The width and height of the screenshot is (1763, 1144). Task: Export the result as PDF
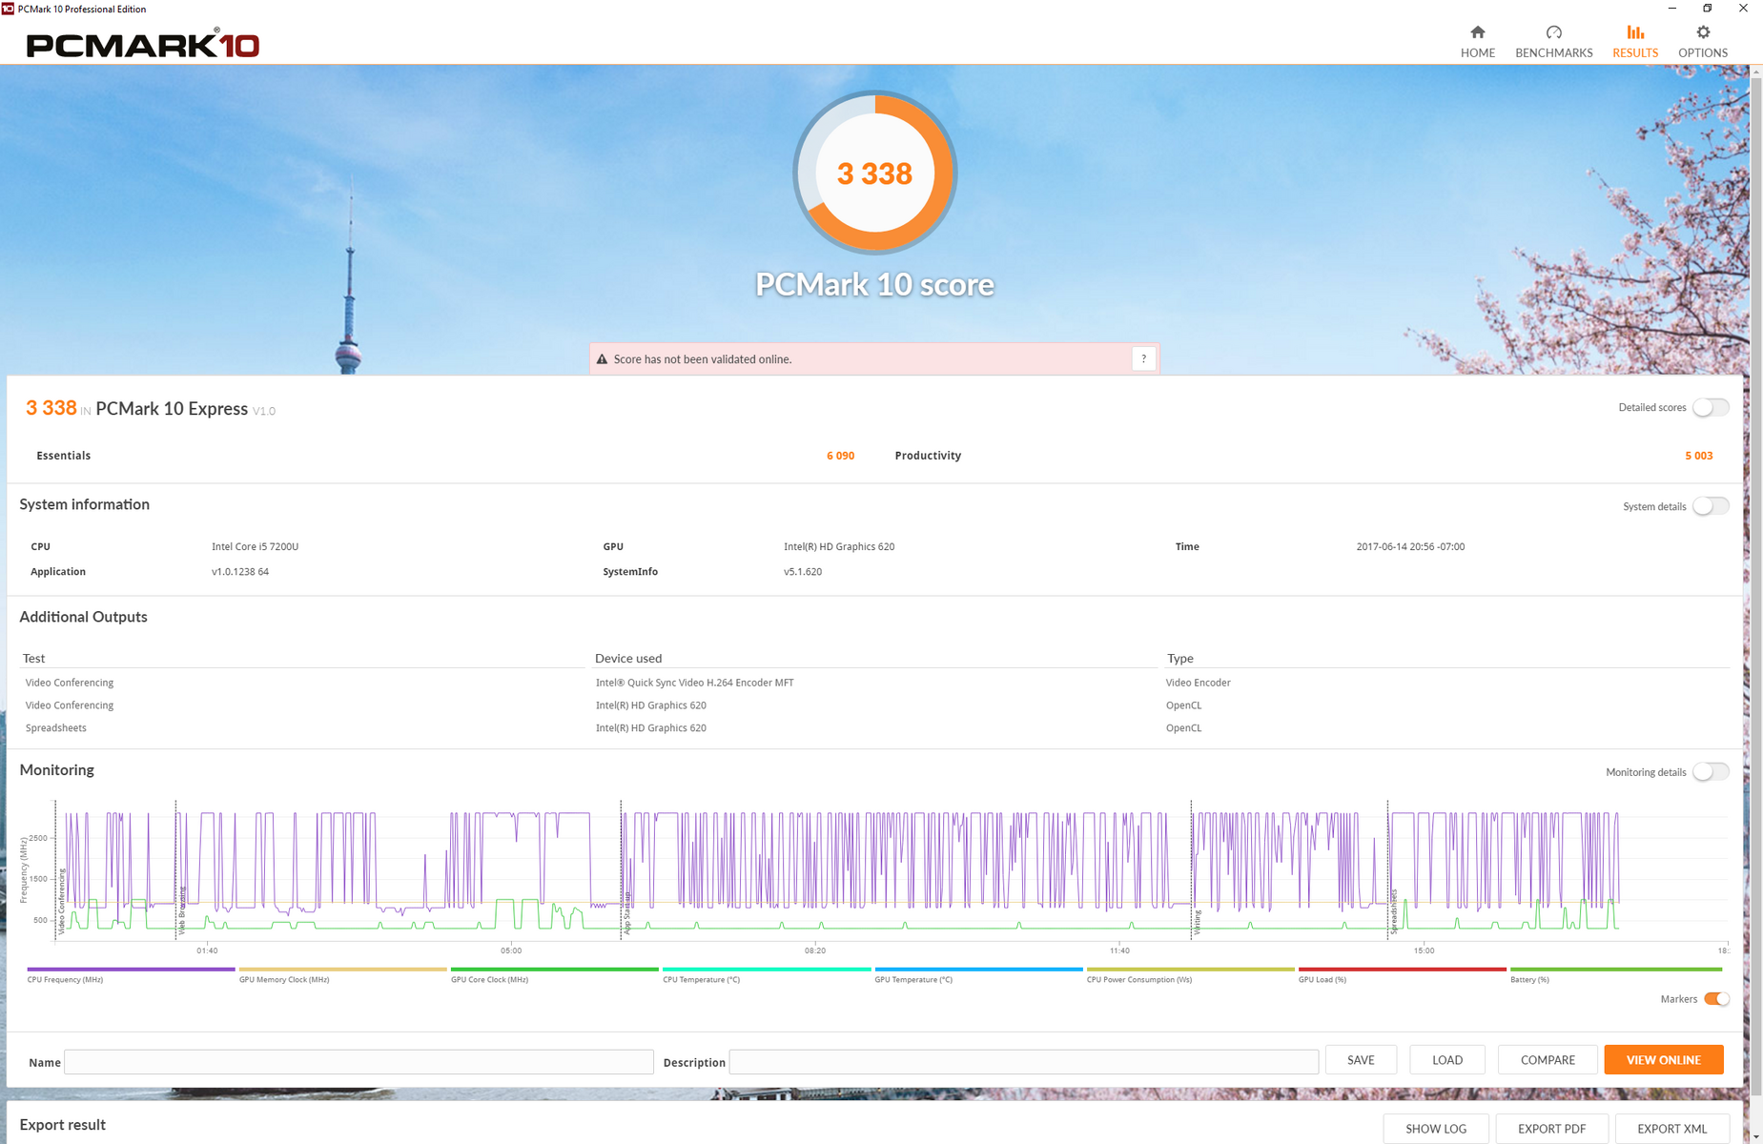pos(1551,1129)
